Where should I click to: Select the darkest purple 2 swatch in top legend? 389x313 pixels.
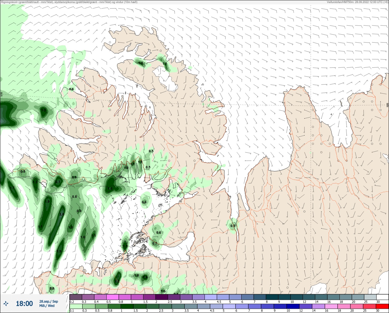click(162, 297)
